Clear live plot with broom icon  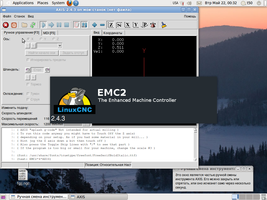(x=164, y=25)
